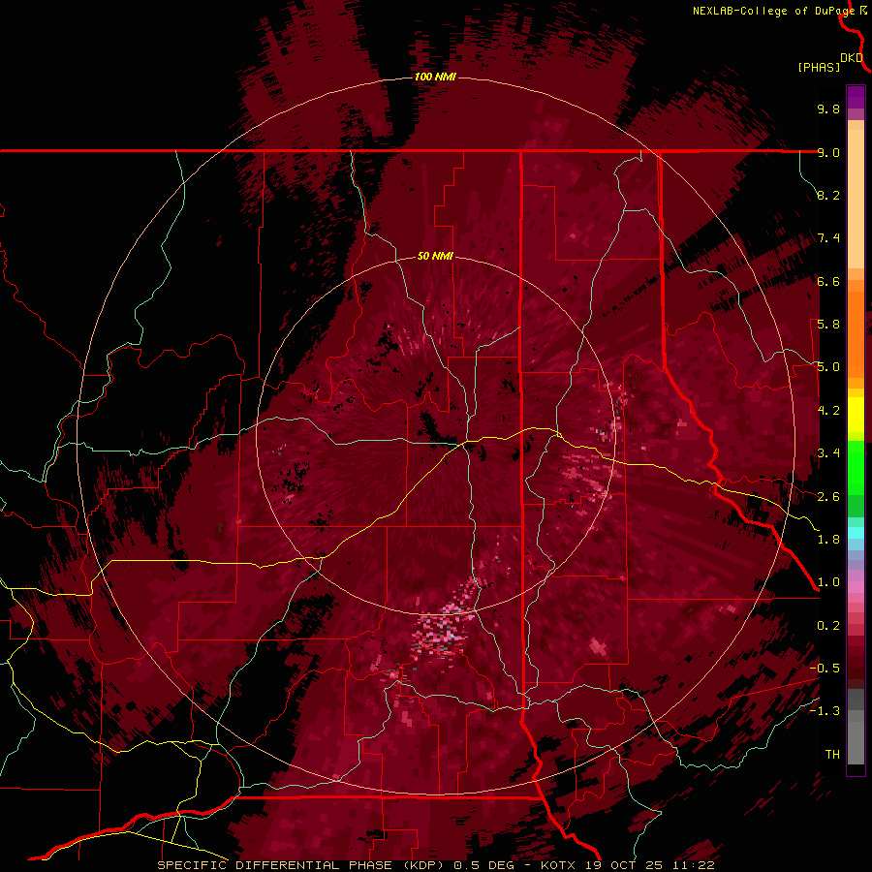Click the yellow color bar segment
This screenshot has height=872, width=872.
856,415
